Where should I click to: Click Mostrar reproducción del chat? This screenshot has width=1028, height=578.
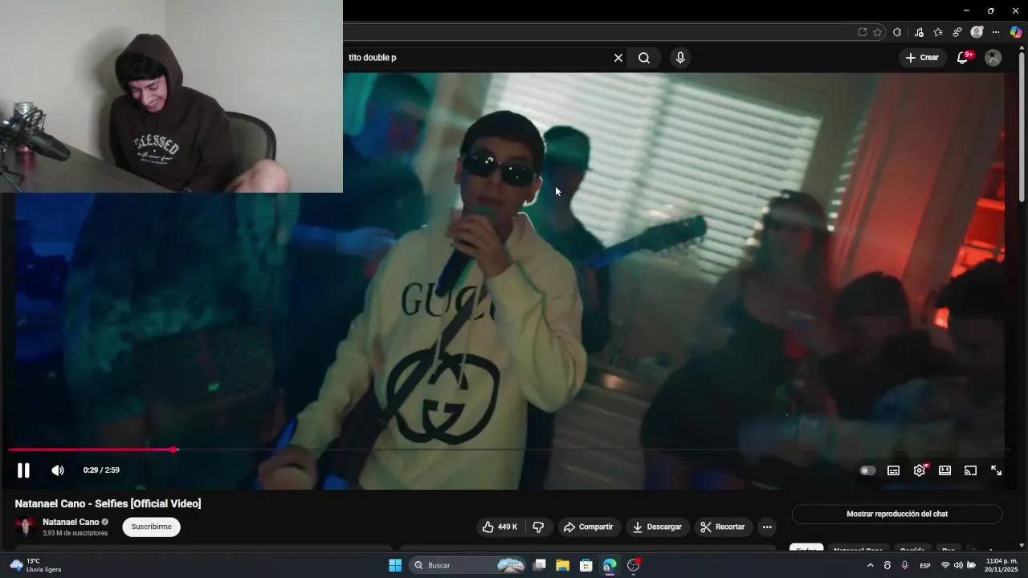coord(897,514)
